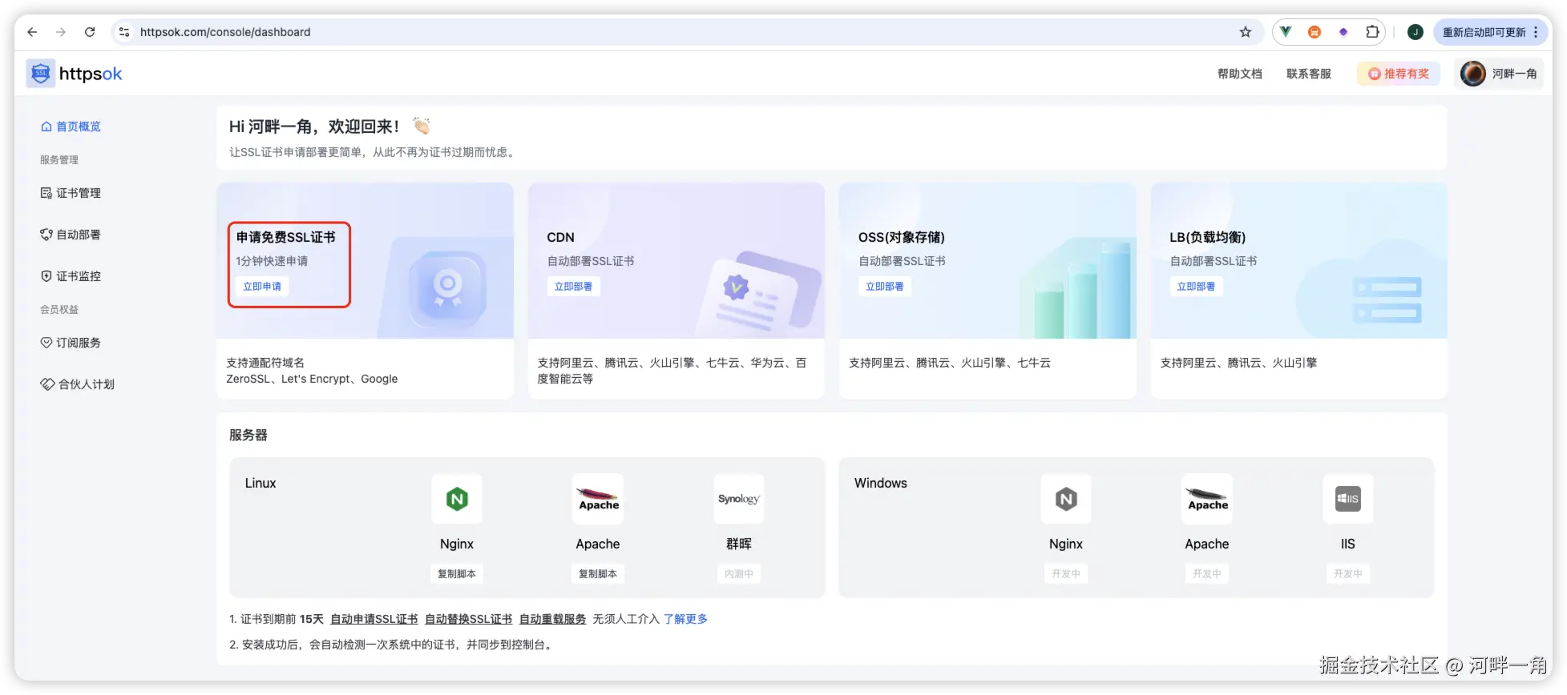Open the 河畔一角 account menu

pos(1499,74)
